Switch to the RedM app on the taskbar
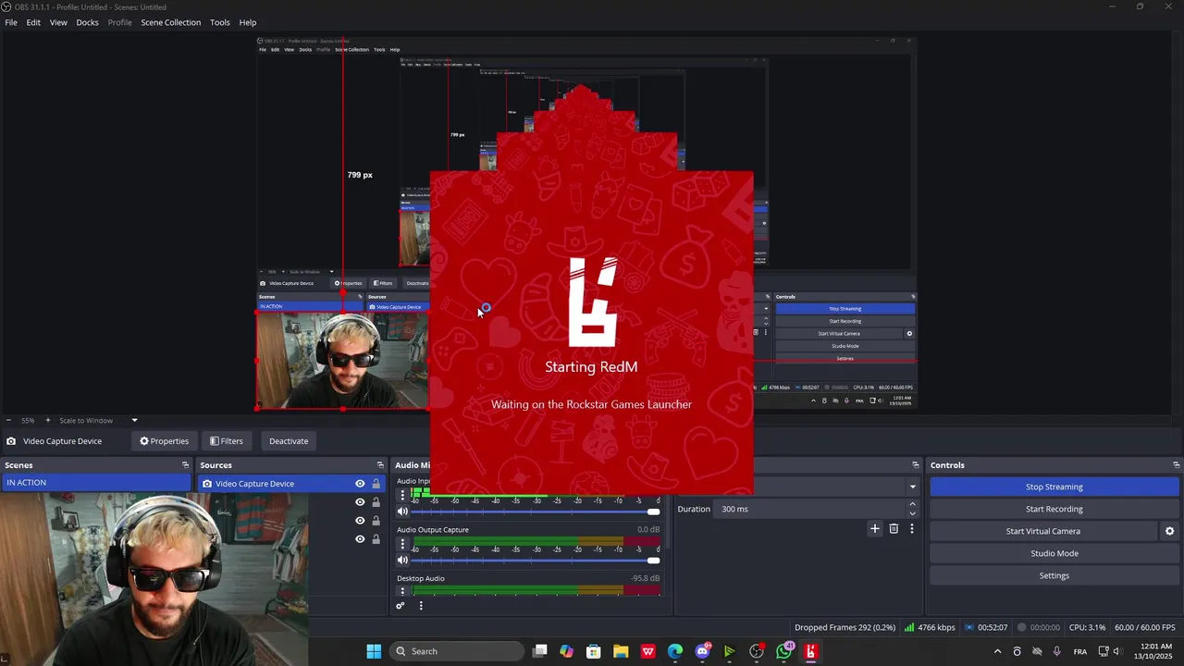1184x666 pixels. pos(811,651)
